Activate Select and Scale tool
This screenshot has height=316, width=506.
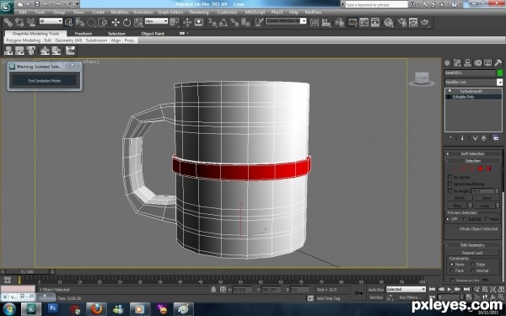(138, 22)
